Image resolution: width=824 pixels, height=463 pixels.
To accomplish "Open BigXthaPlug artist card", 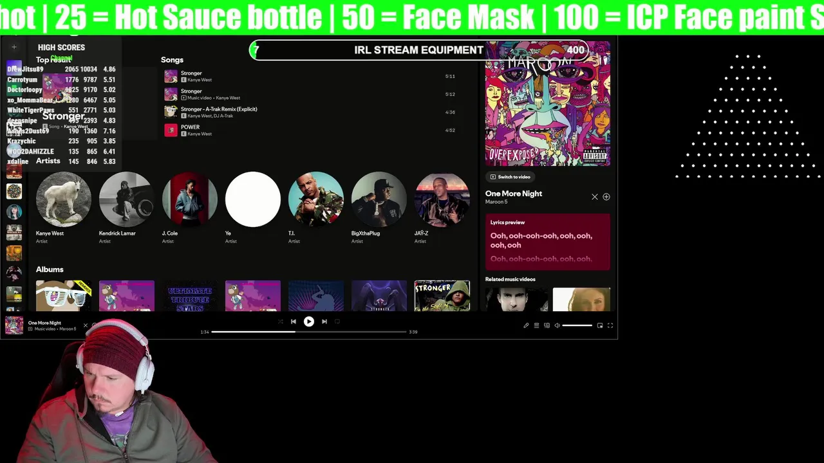I will coord(379,208).
